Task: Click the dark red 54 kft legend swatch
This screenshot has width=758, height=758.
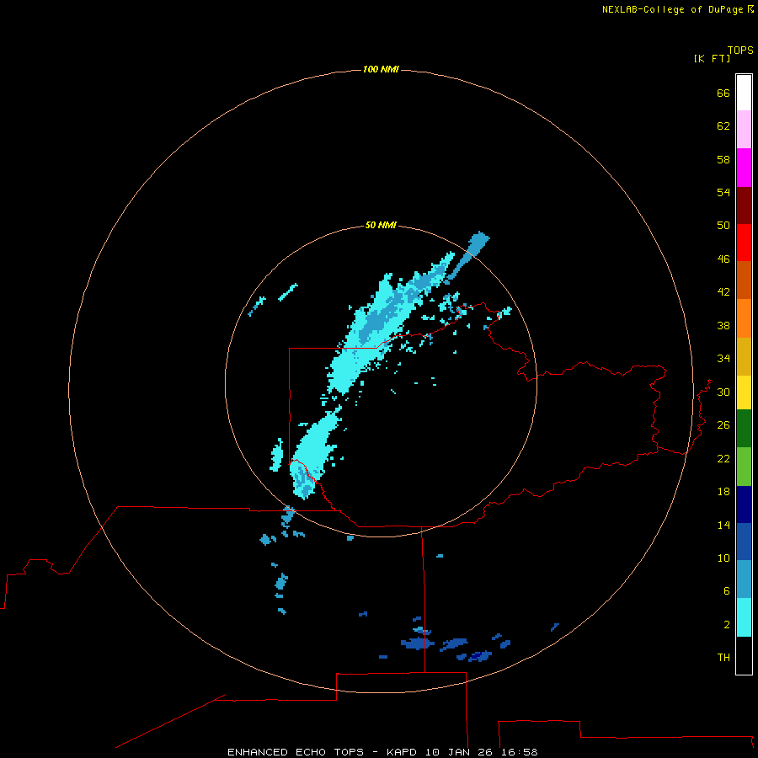Action: pyautogui.click(x=744, y=205)
